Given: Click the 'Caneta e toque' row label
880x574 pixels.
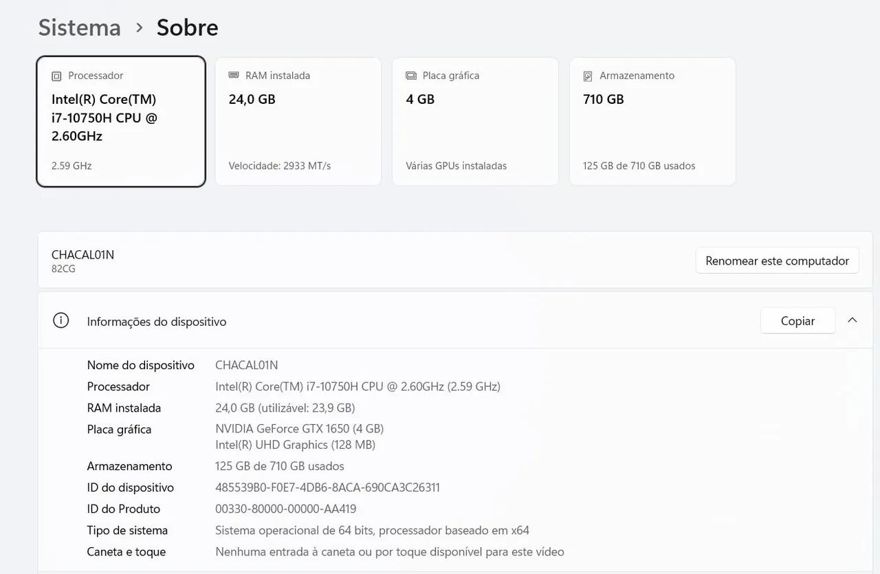Looking at the screenshot, I should tap(126, 551).
